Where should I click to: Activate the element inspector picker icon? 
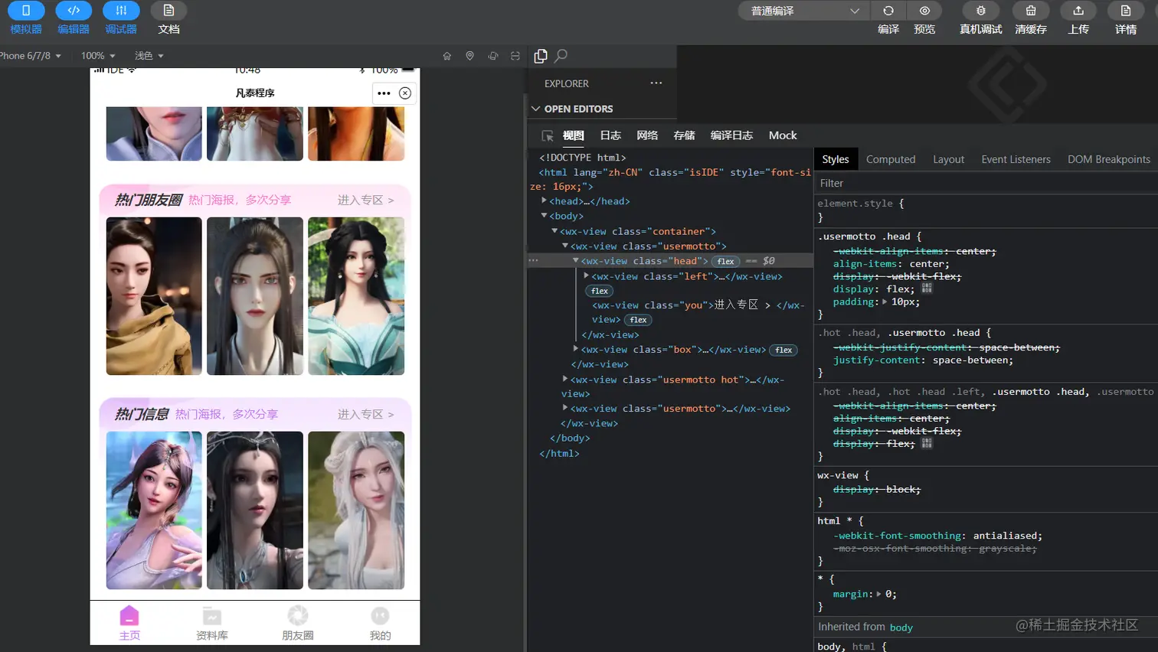click(x=548, y=136)
